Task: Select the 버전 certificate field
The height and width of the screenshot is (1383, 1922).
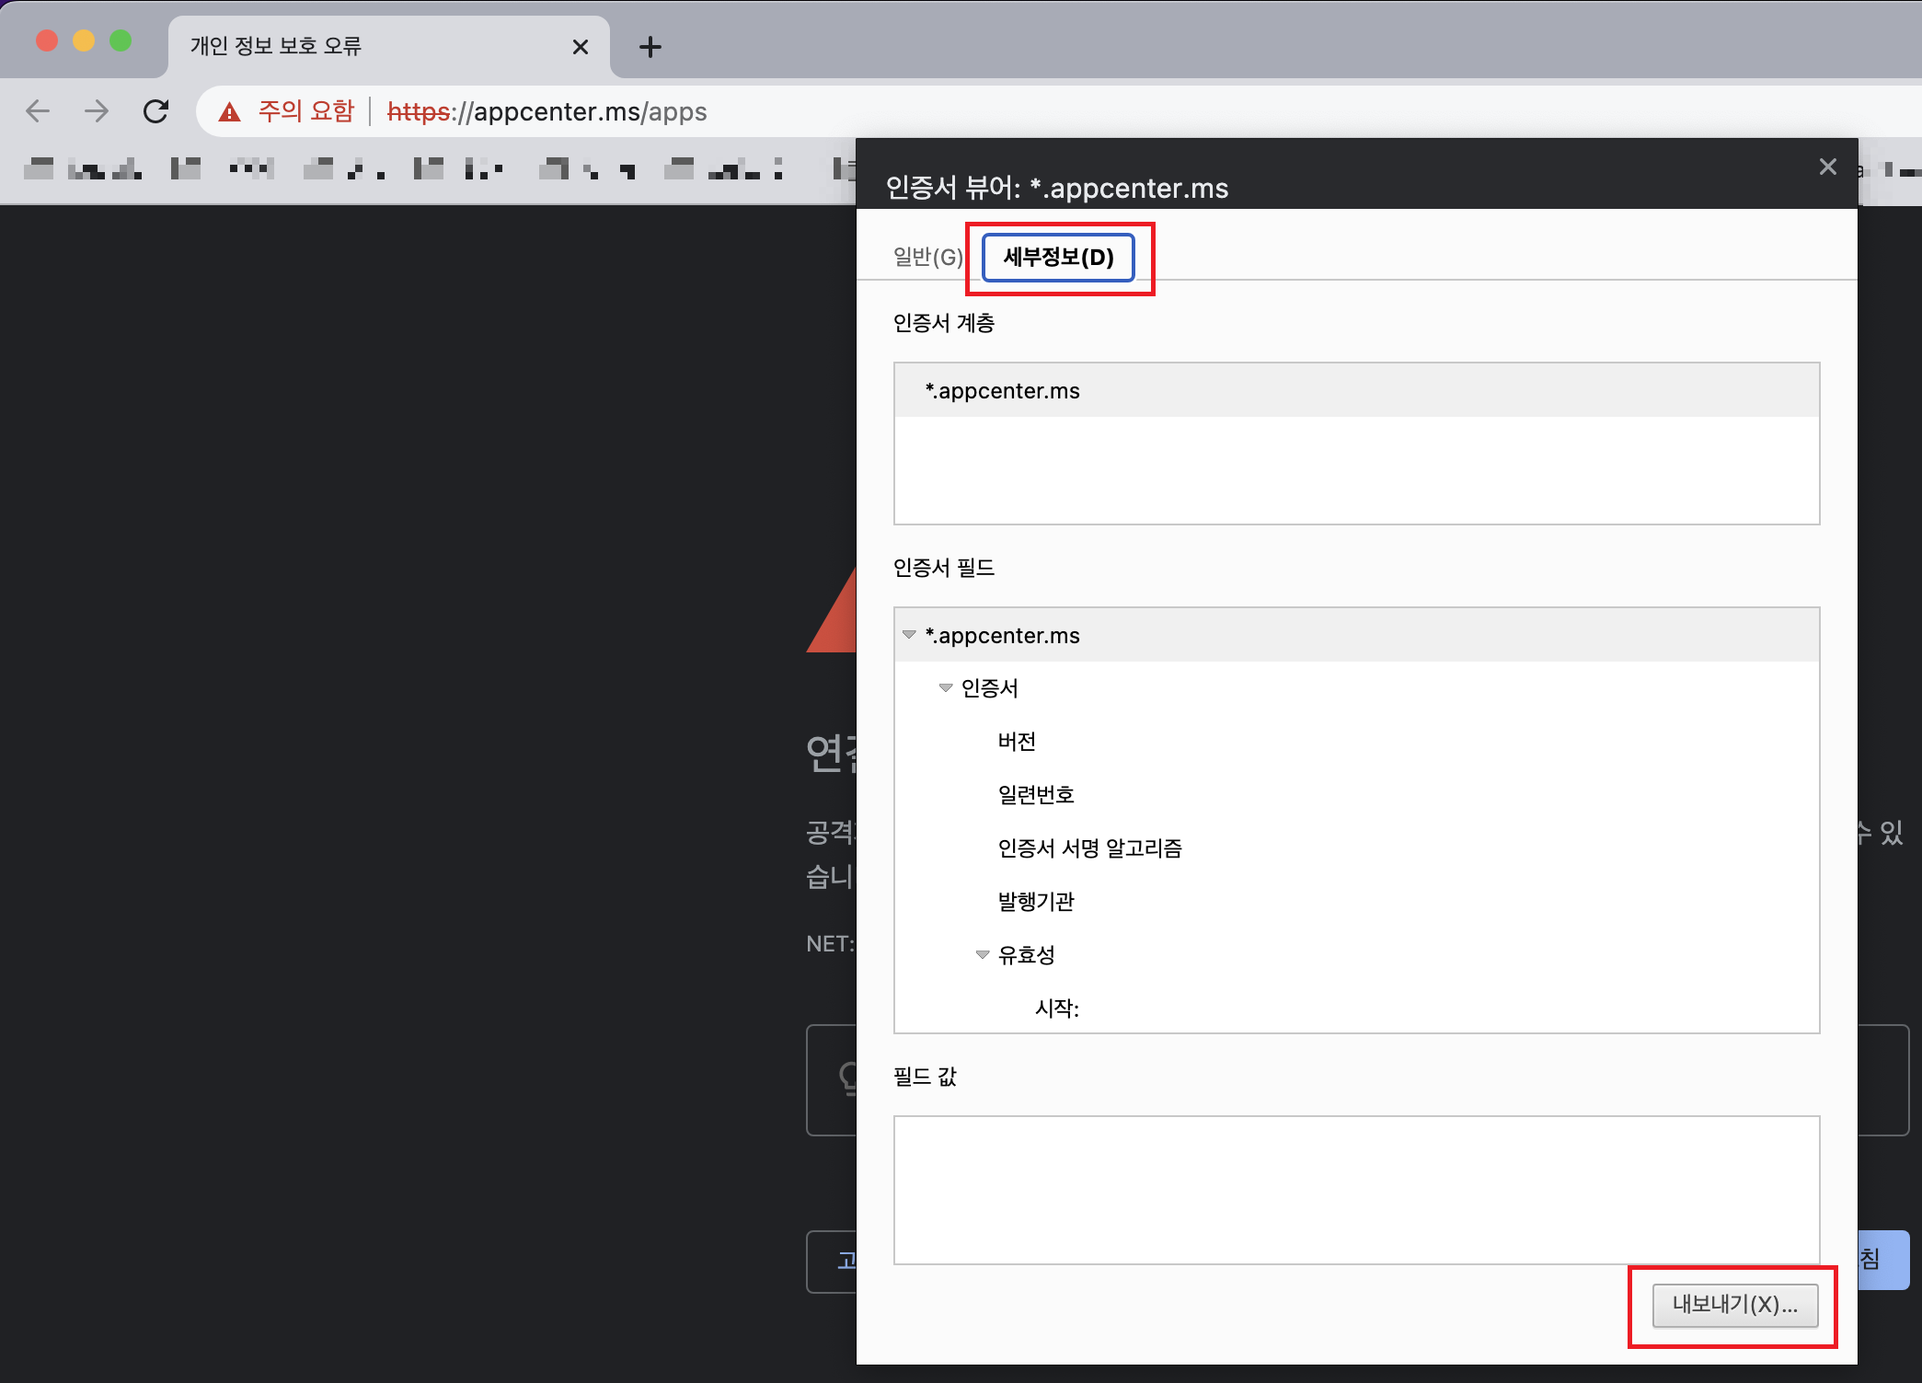Action: (1017, 742)
